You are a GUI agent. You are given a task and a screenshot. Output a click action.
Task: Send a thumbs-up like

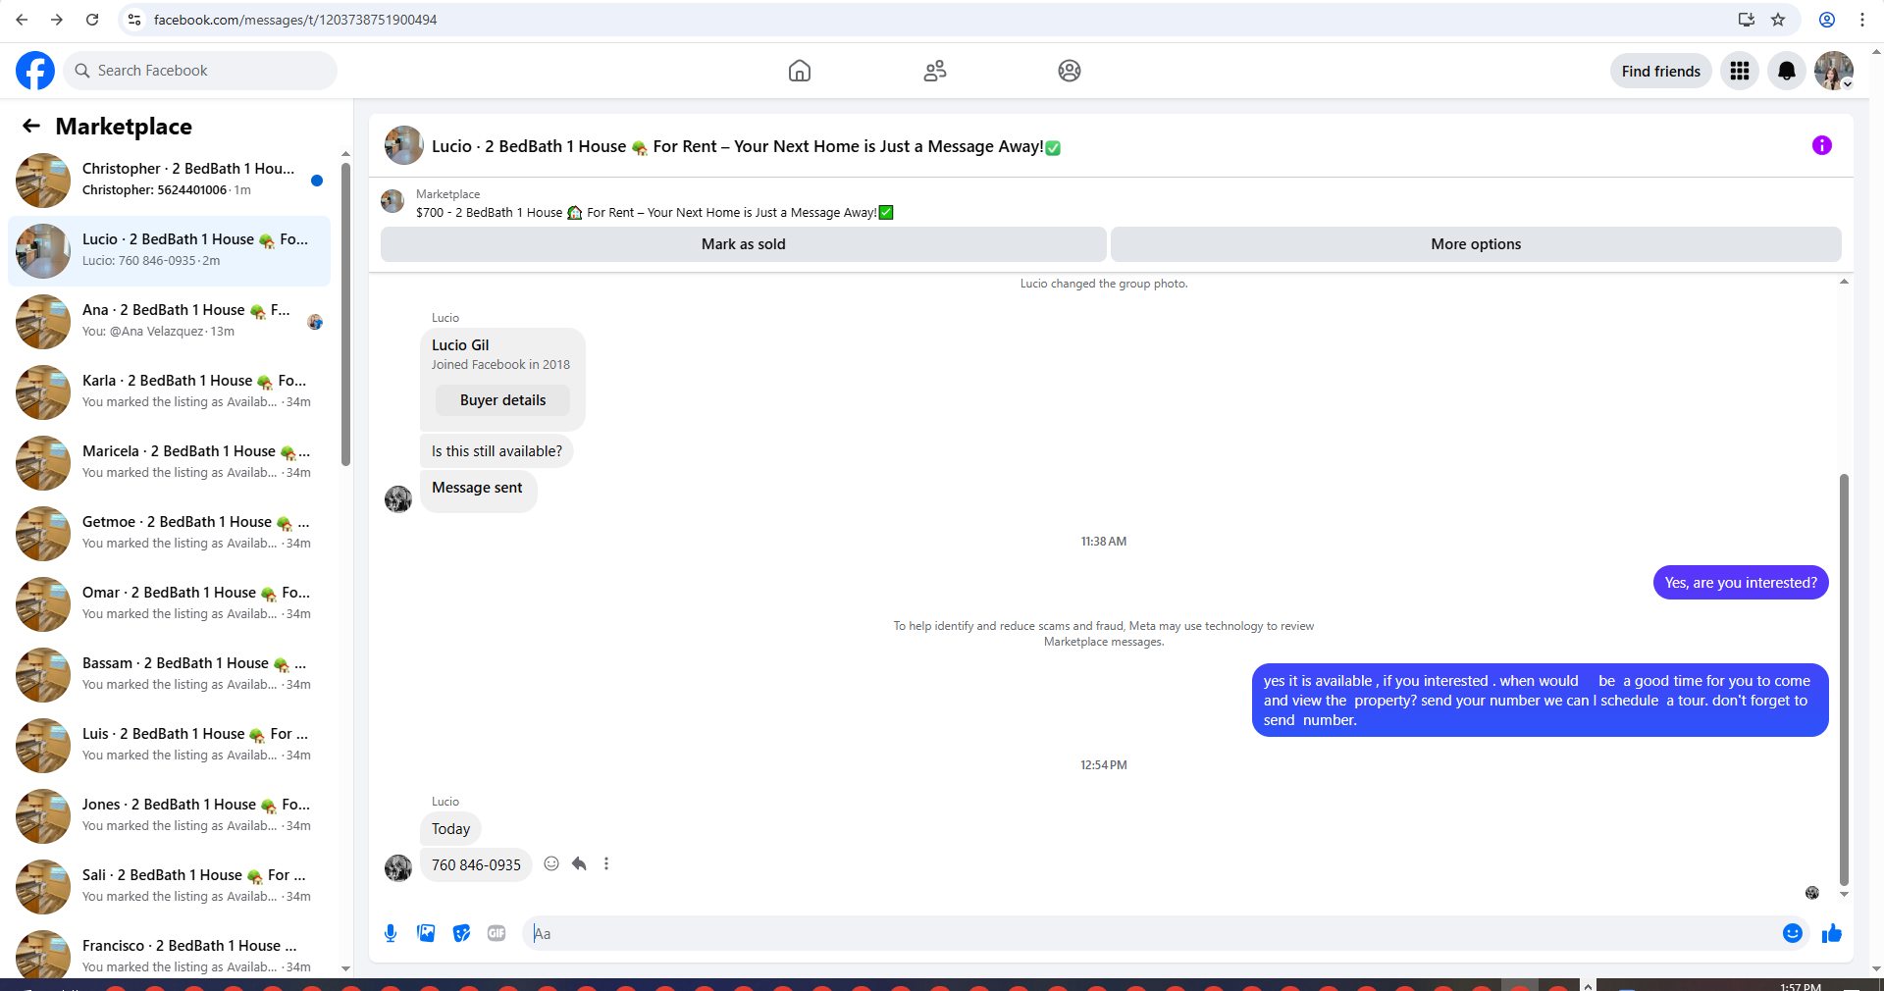(1832, 933)
